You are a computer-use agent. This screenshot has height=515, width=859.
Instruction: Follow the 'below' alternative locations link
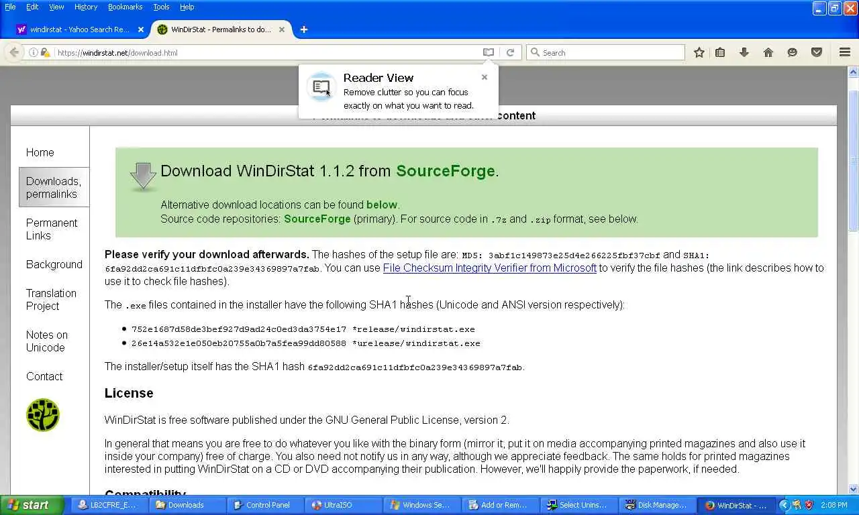[x=382, y=205]
